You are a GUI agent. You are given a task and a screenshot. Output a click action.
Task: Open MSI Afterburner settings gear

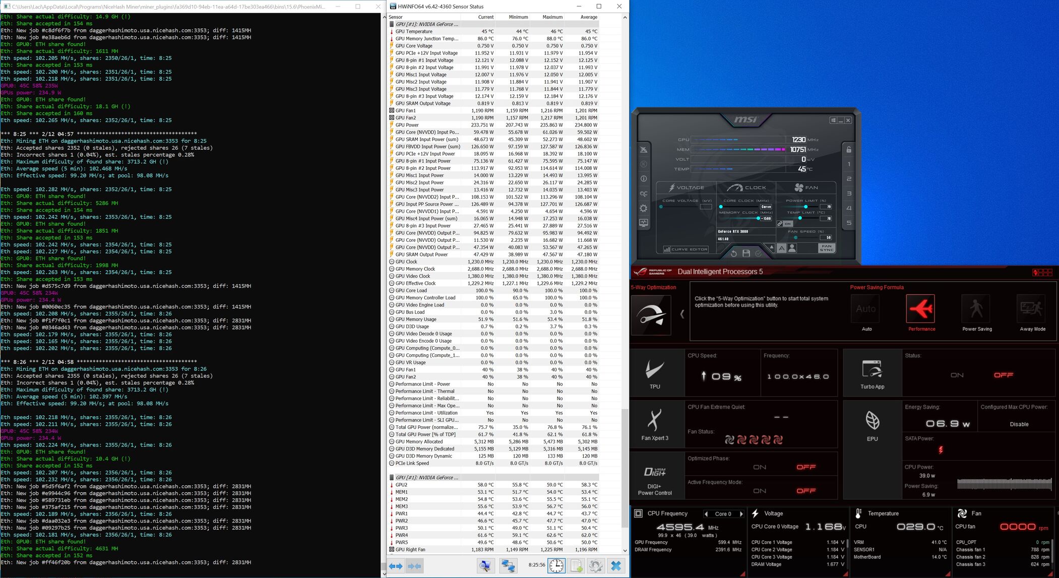(644, 208)
